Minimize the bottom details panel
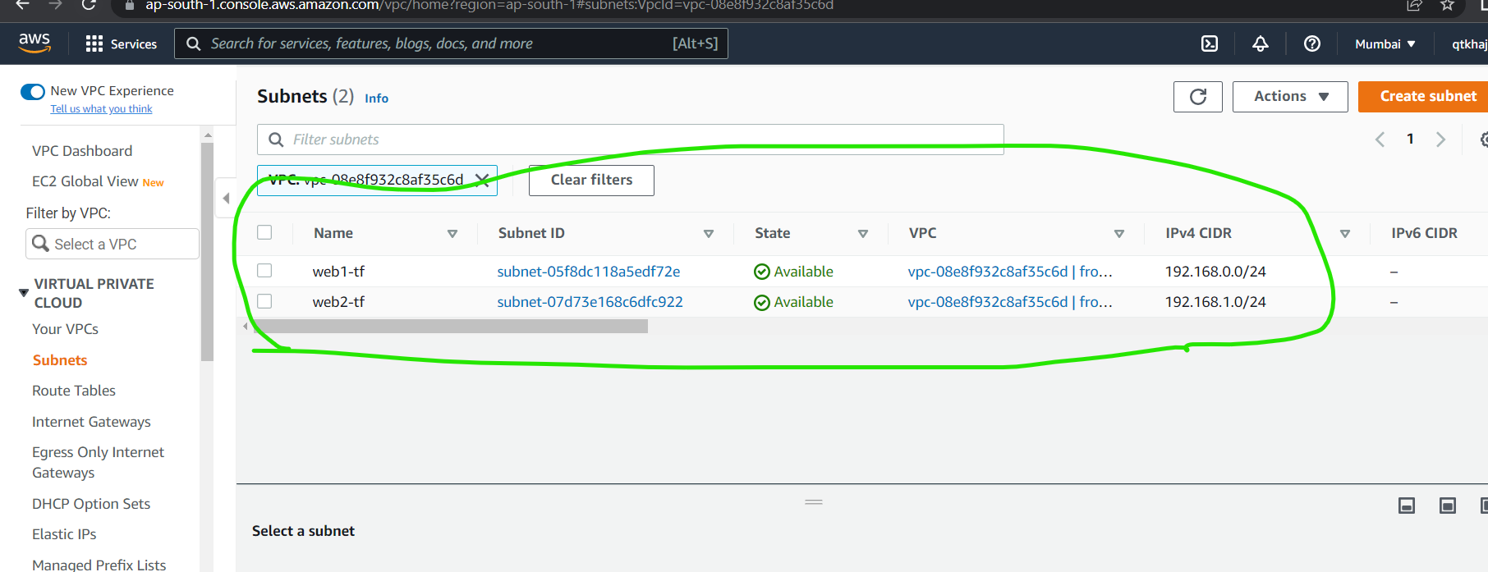This screenshot has height=572, width=1488. click(x=1407, y=506)
